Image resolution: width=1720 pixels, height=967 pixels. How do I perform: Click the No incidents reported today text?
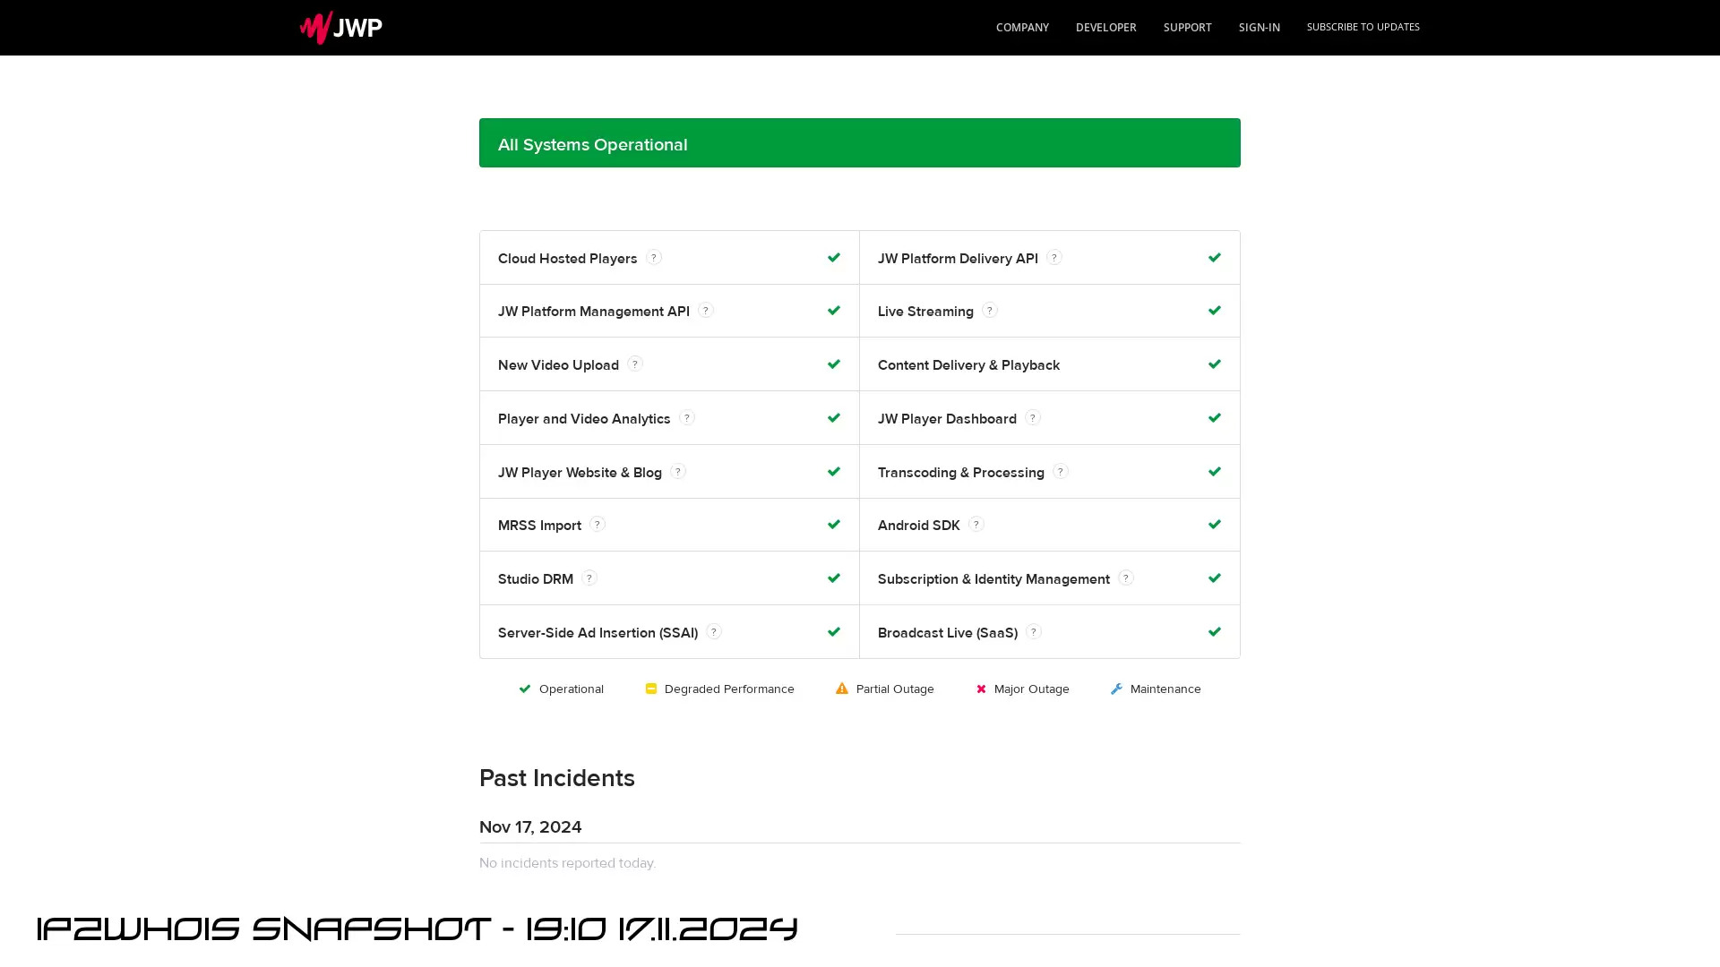tap(567, 863)
